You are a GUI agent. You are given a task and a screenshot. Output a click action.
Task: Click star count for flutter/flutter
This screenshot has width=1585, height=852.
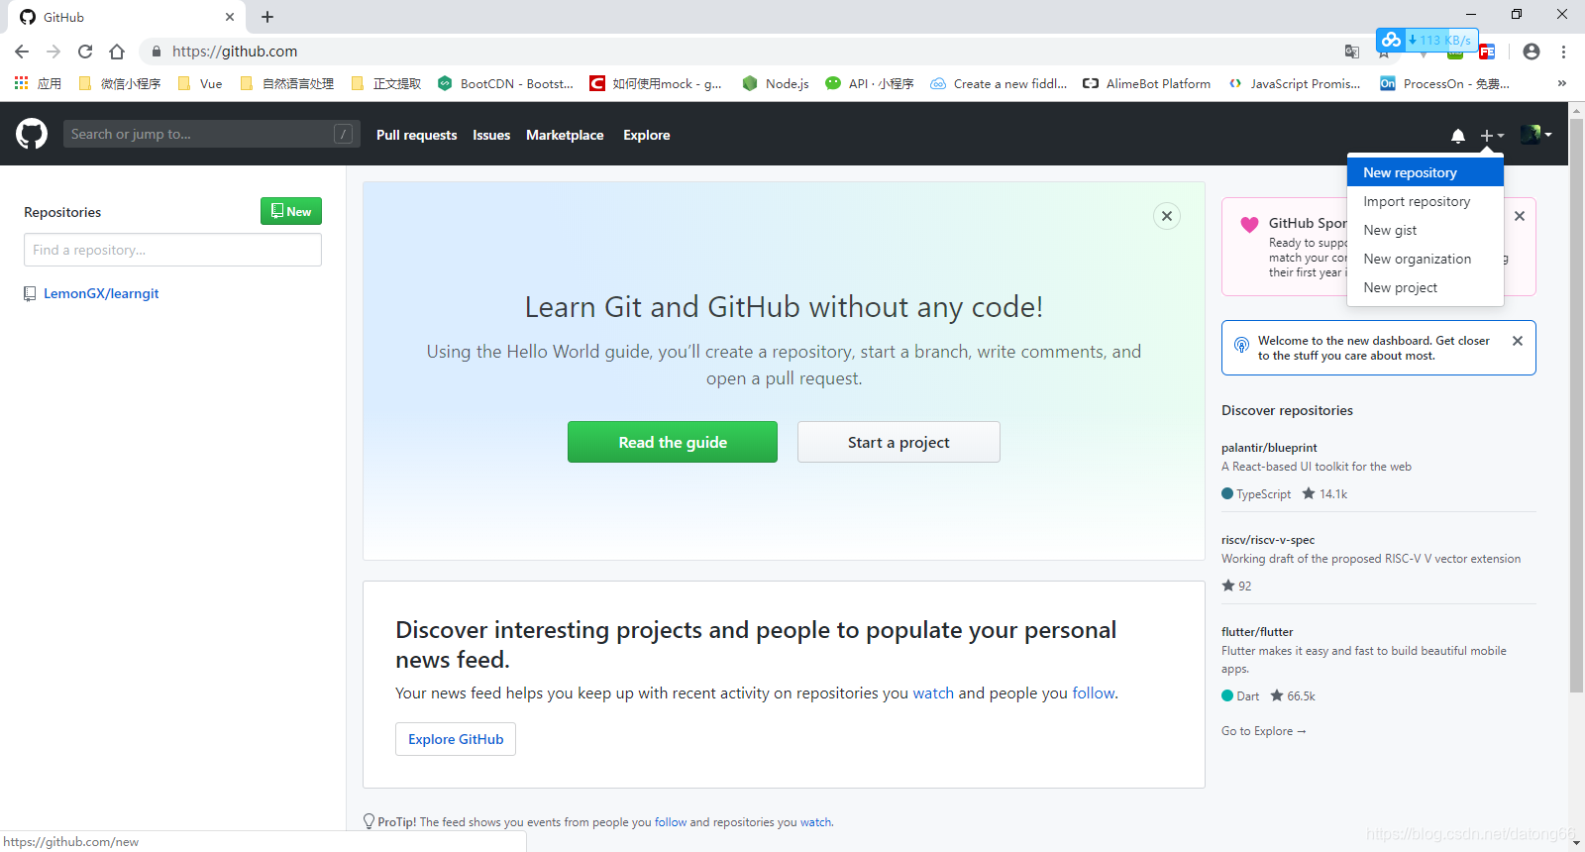(x=1293, y=695)
